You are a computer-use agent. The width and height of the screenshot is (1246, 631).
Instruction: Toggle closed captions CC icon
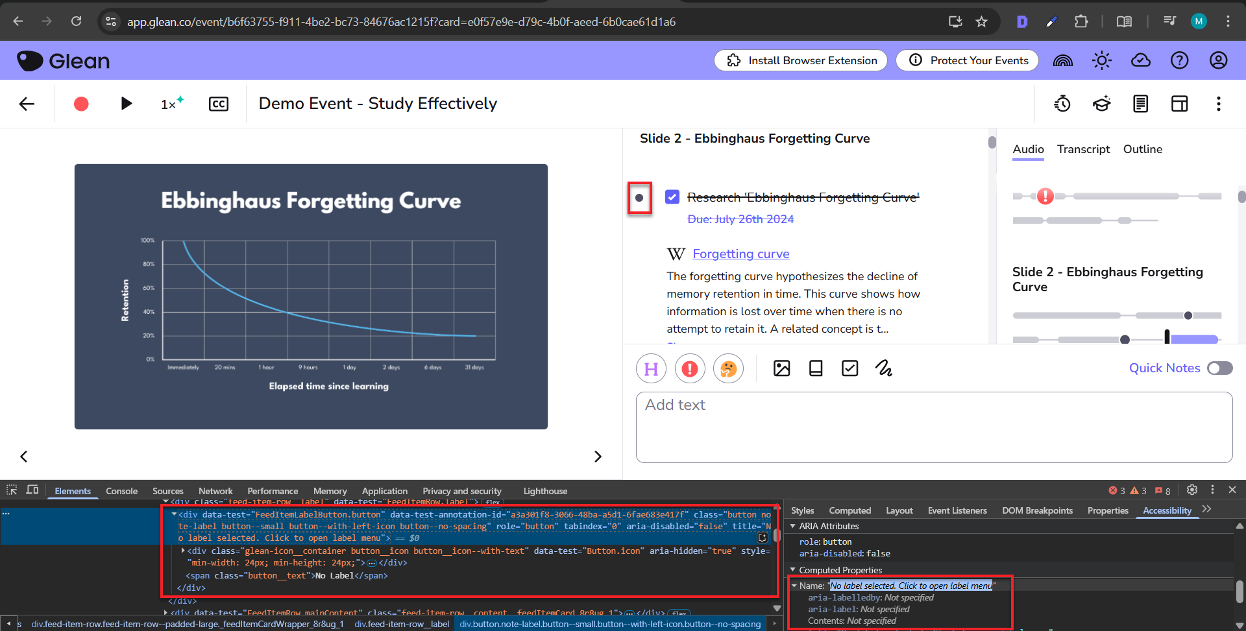point(219,104)
